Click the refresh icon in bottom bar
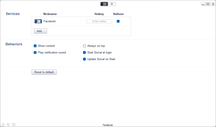Viewport: 216px width, 127px height. click(x=8, y=125)
